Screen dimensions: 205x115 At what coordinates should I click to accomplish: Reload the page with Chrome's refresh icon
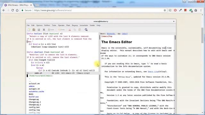(12, 10)
